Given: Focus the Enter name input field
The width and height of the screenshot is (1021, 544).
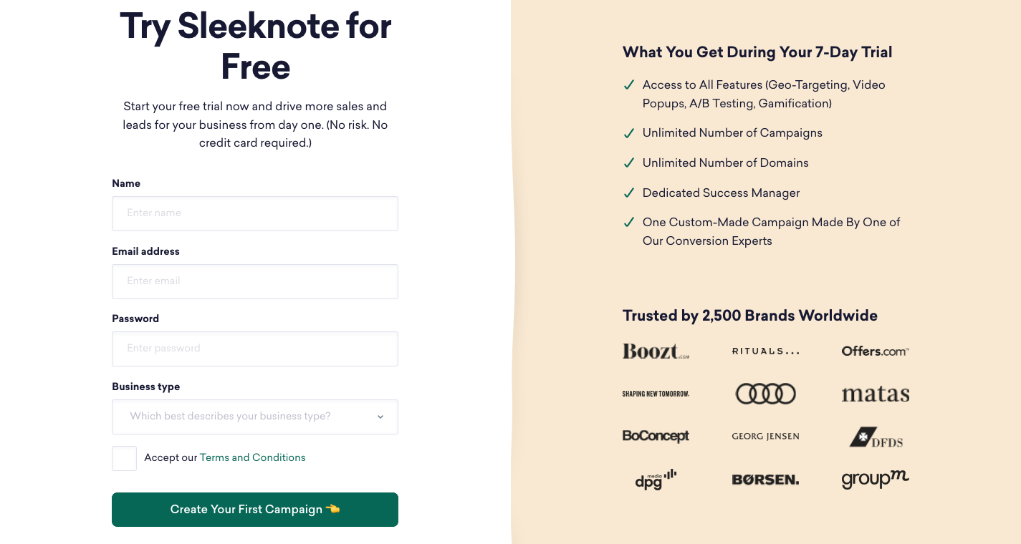Looking at the screenshot, I should 254,213.
